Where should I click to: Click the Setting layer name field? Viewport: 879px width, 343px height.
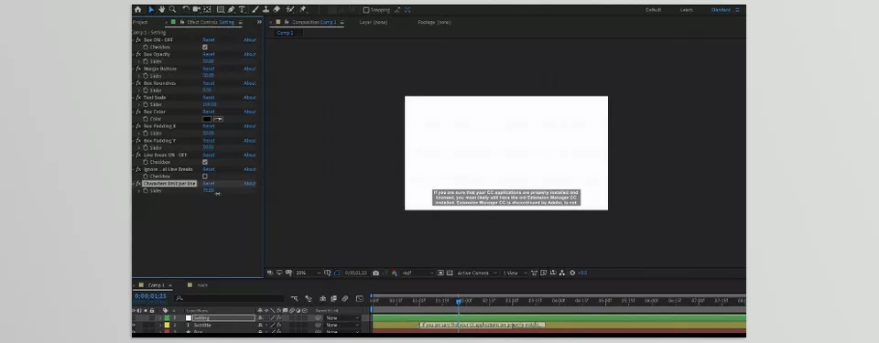(x=223, y=317)
